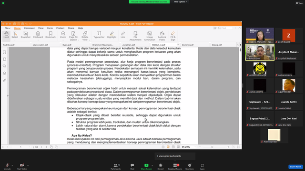Open View Options dropdown at top
This screenshot has width=305, height=171.
click(x=181, y=2)
